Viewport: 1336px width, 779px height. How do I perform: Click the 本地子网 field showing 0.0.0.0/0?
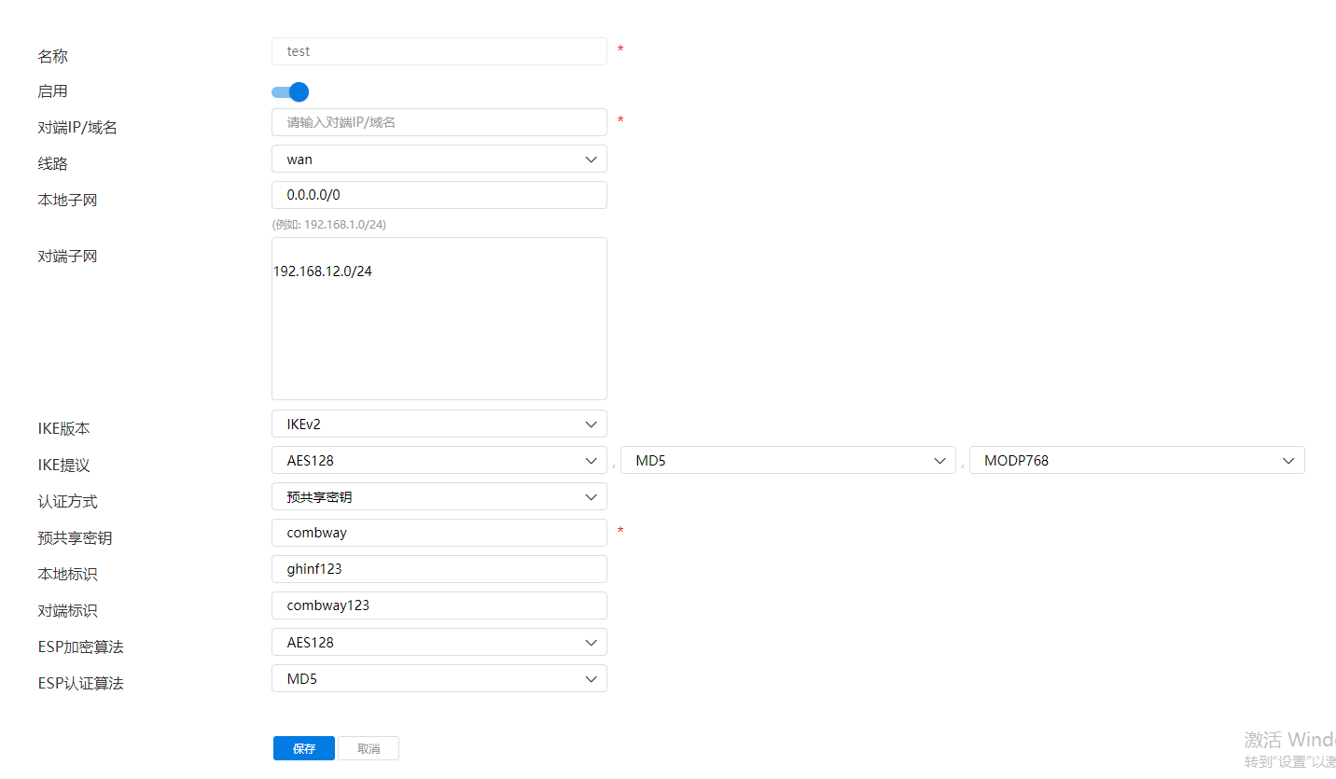coord(438,195)
